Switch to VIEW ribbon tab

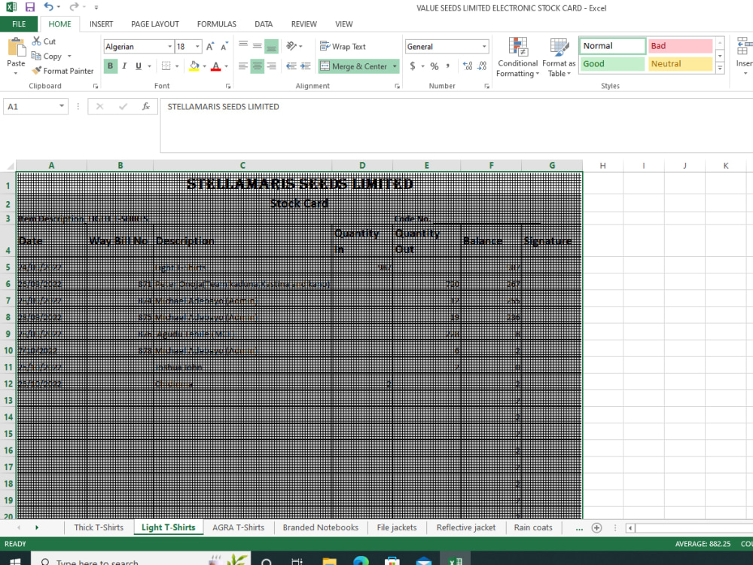(344, 24)
